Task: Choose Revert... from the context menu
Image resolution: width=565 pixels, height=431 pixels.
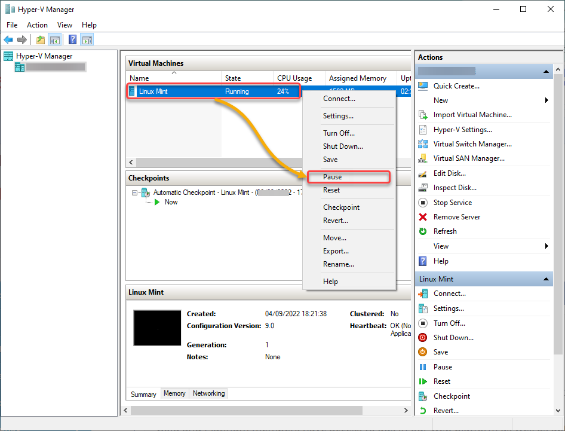Action: [349, 221]
